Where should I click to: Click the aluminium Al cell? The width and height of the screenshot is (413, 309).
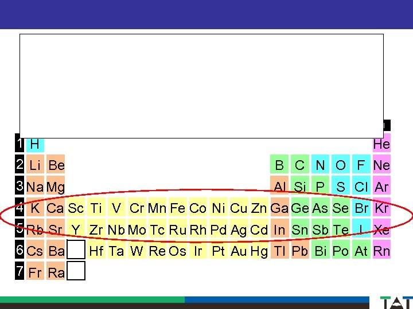[279, 185]
